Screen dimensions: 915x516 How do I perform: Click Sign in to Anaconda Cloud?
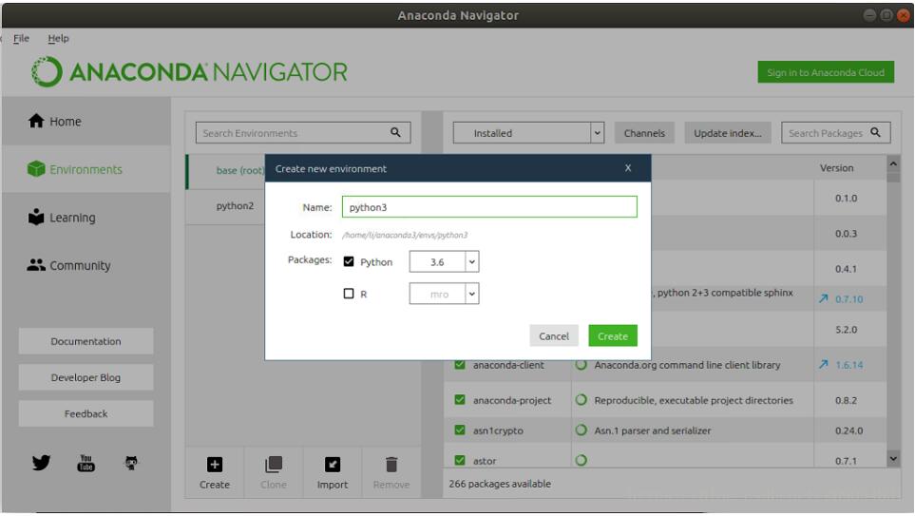(x=826, y=72)
